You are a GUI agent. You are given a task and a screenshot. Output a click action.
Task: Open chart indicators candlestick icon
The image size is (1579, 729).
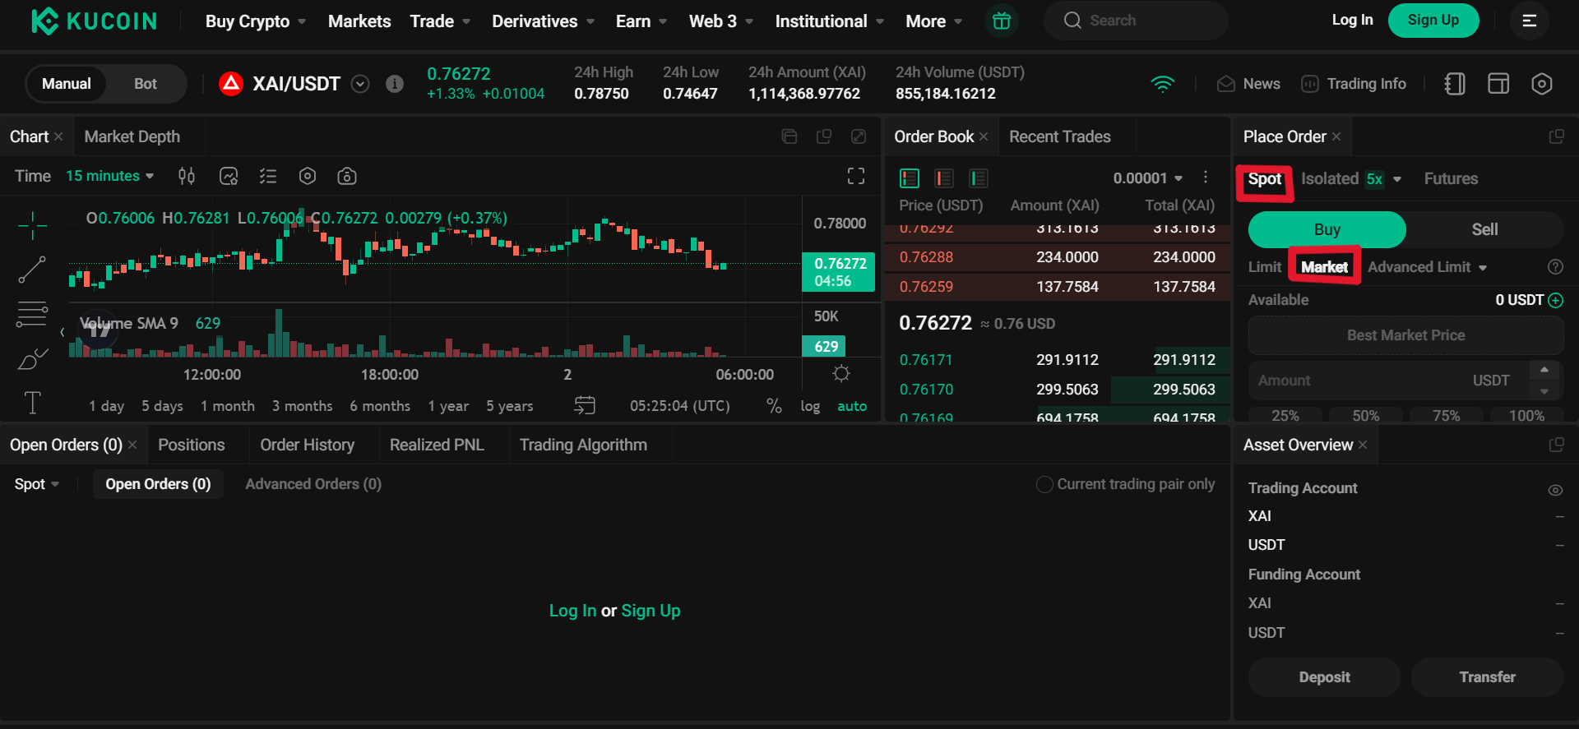click(187, 176)
